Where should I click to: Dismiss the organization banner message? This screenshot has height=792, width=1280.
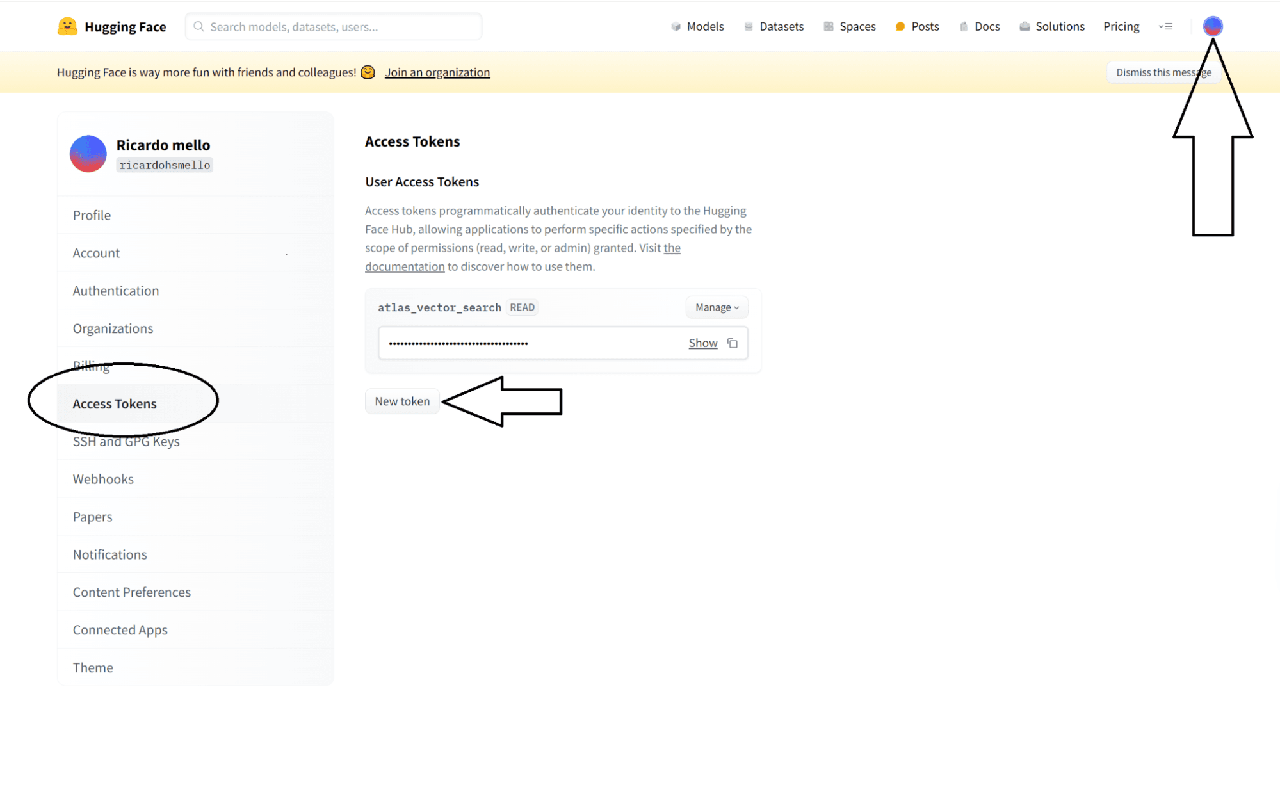coord(1163,72)
